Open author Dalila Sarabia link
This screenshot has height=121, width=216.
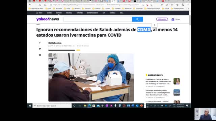(x=55, y=43)
